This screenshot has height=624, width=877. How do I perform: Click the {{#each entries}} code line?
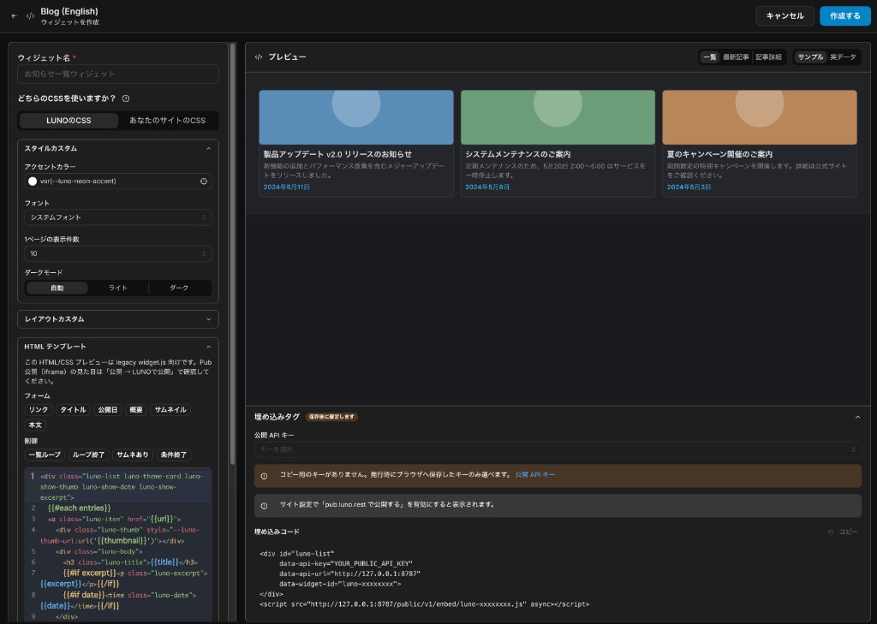coord(80,508)
